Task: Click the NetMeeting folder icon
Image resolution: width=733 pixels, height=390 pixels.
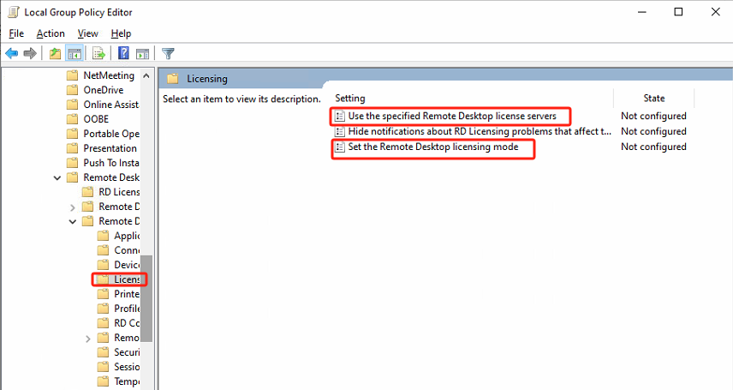Action: [x=73, y=75]
